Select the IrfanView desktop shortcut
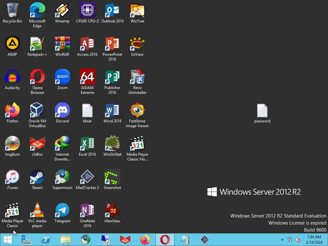 112,213
